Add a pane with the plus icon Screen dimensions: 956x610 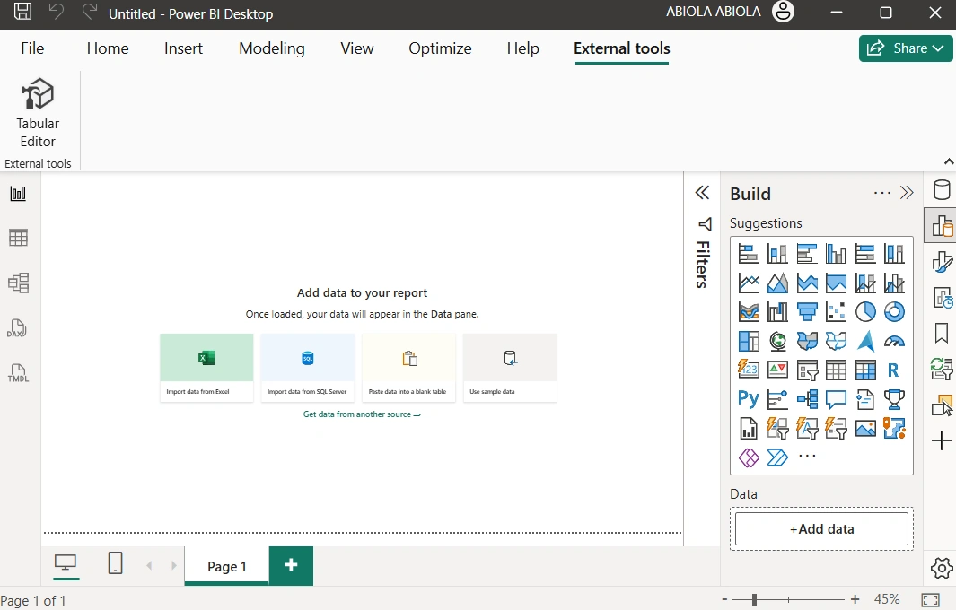942,440
